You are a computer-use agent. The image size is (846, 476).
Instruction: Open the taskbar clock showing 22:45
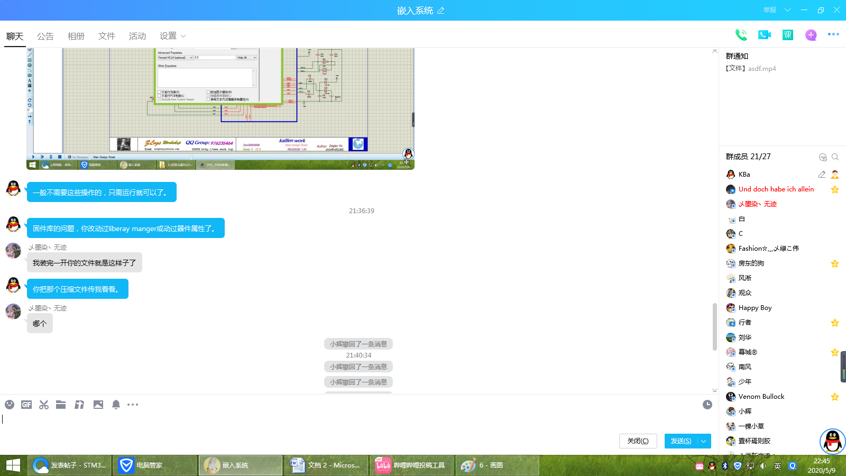point(822,465)
